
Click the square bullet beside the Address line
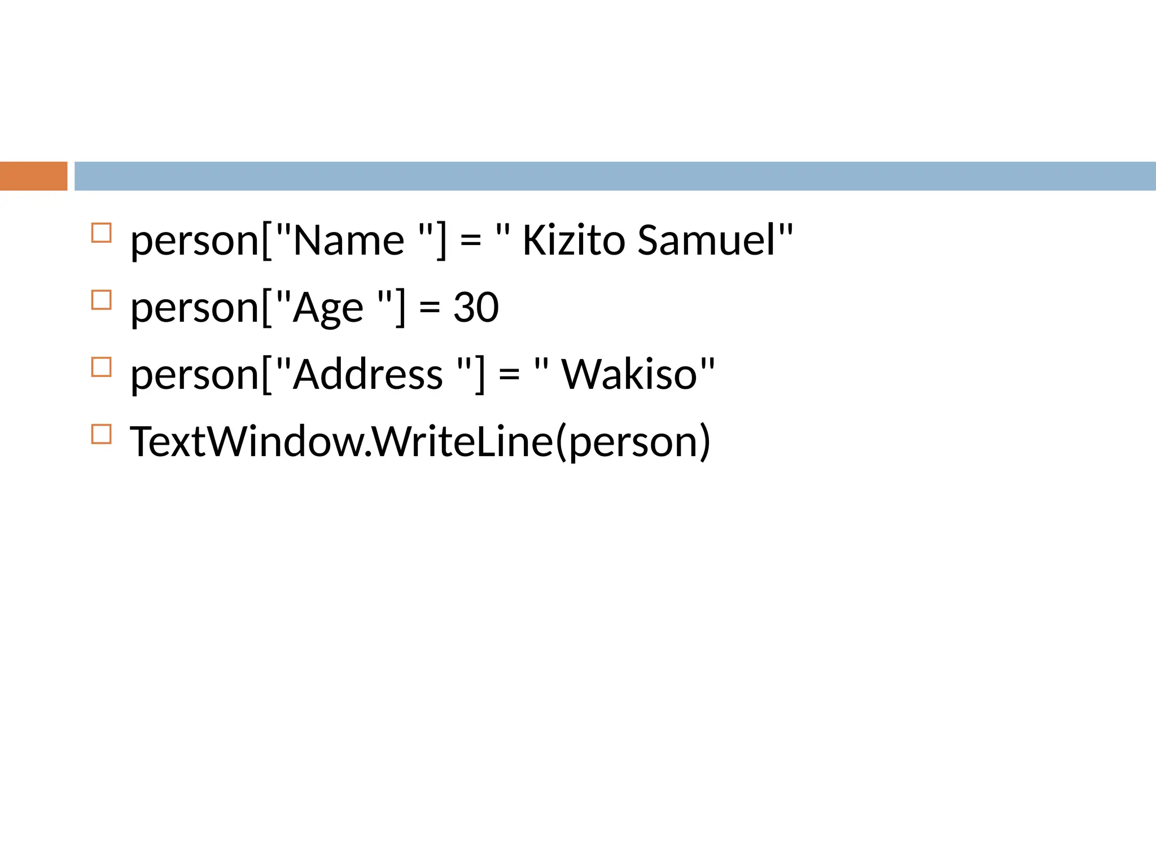101,367
